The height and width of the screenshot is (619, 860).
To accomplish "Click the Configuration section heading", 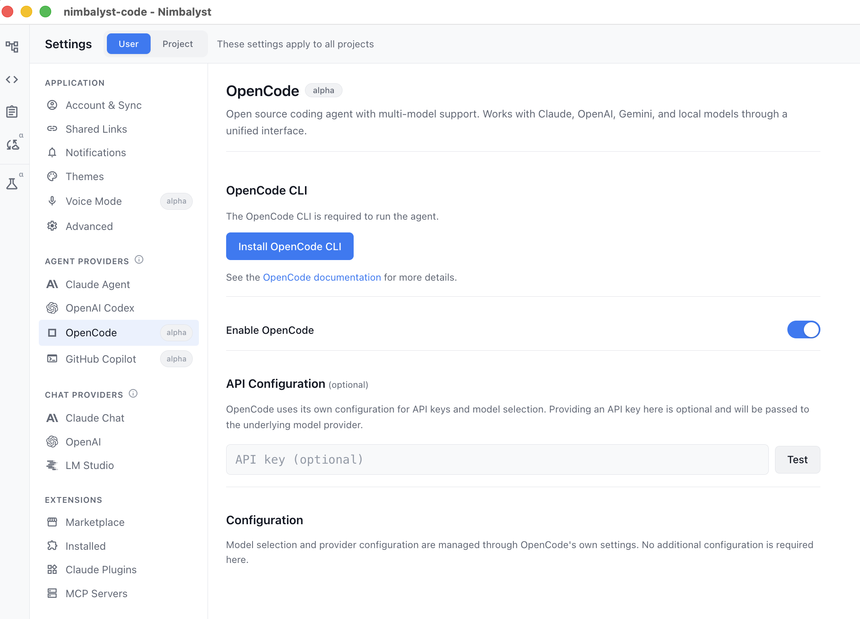I will (265, 520).
